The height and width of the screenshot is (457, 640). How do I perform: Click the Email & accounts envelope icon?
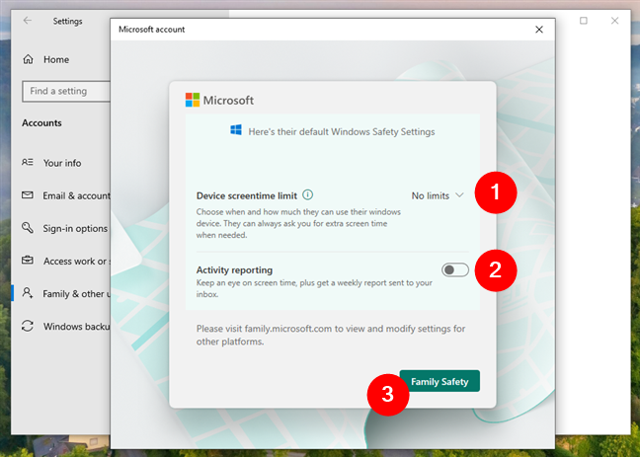[28, 195]
